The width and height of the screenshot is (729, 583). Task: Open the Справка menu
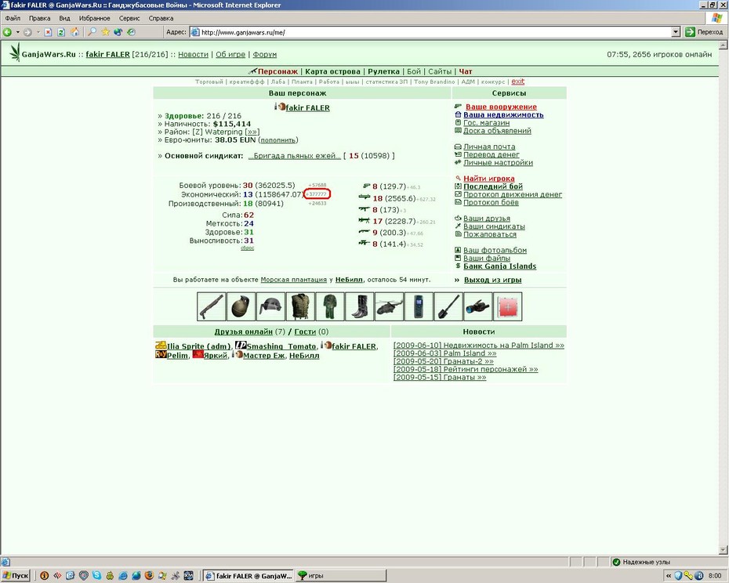[161, 18]
